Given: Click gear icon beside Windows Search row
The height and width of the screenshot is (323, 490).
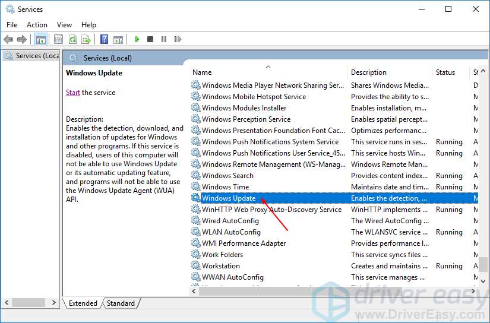Looking at the screenshot, I should pyautogui.click(x=195, y=175).
